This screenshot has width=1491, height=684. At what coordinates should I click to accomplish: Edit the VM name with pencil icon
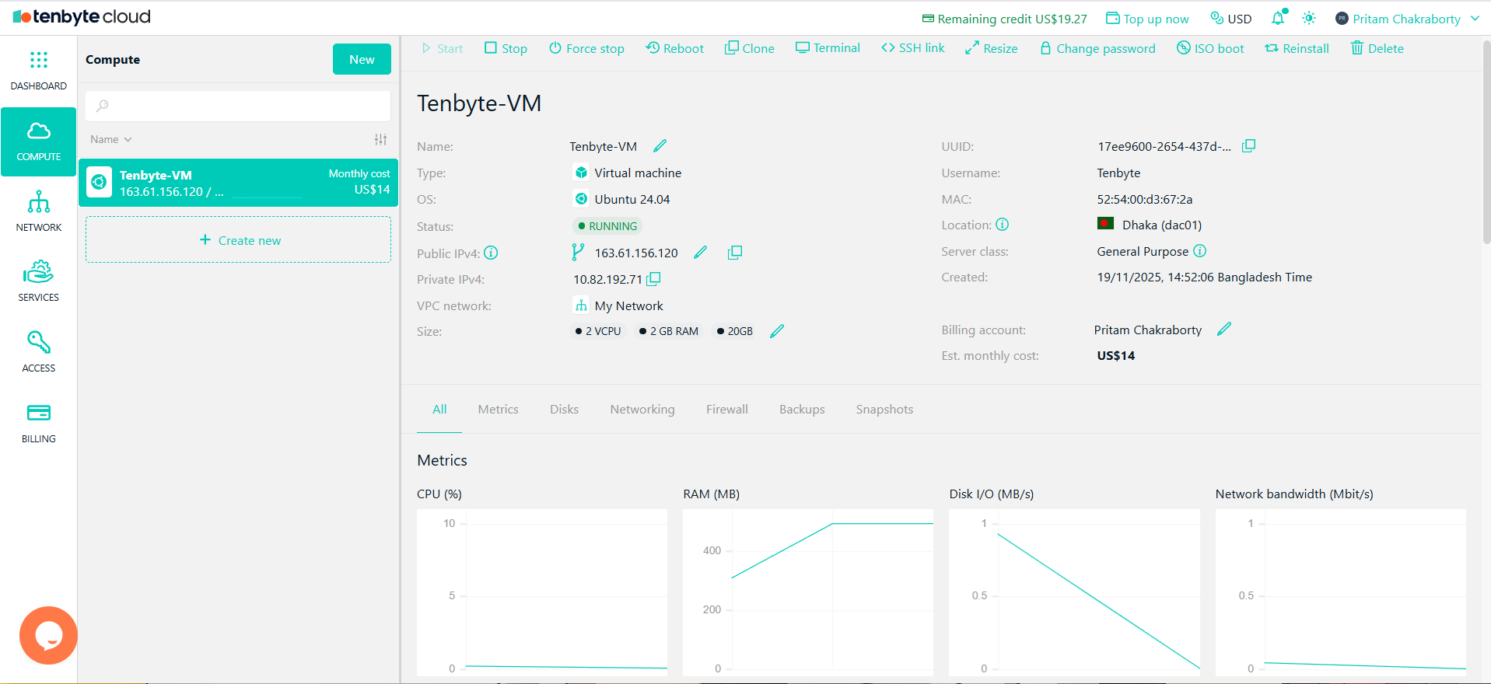660,145
